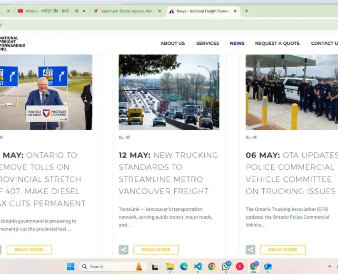Open Visual Studio Code from the taskbar

(198, 267)
